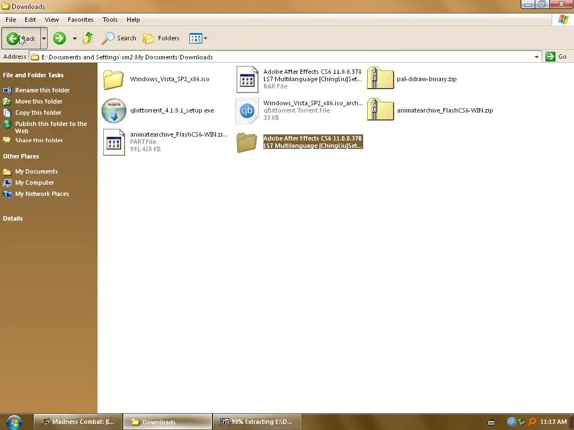Select the animatearchive_FlashCS6-WIN.zip archive icon

click(x=381, y=110)
